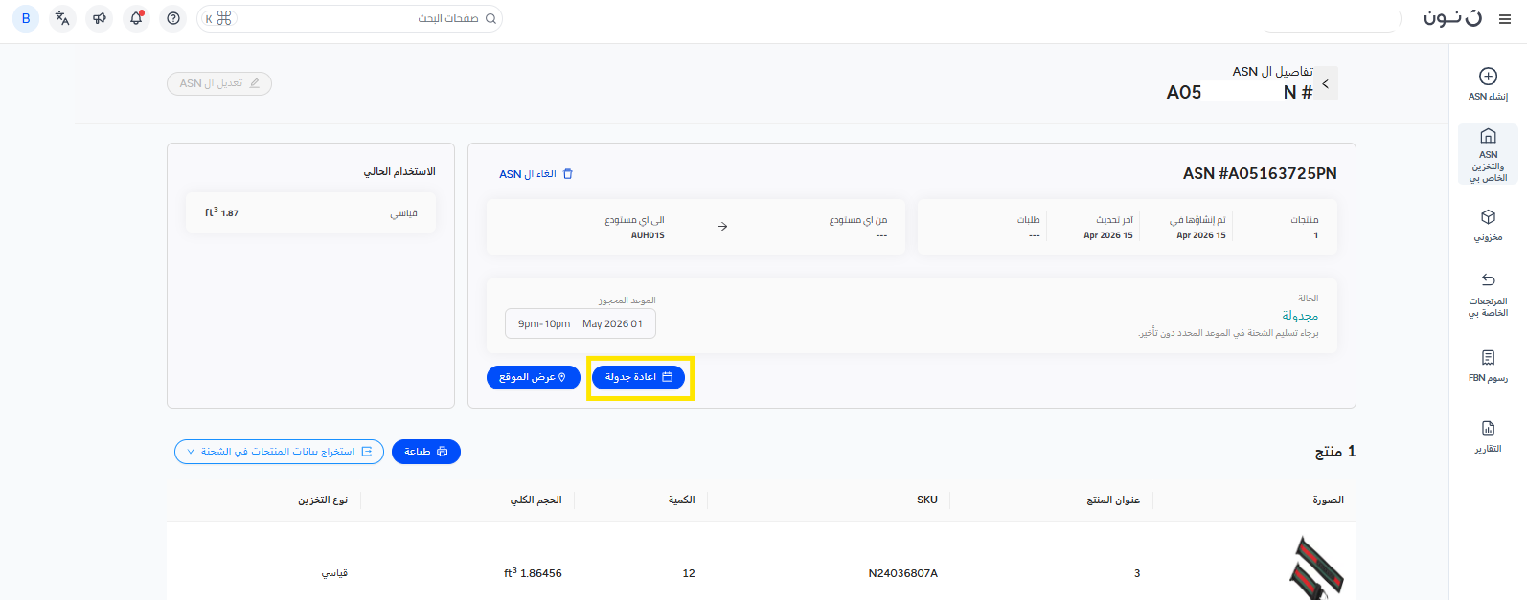Open the Reports sidebar icon
The image size is (1527, 600).
click(1488, 429)
